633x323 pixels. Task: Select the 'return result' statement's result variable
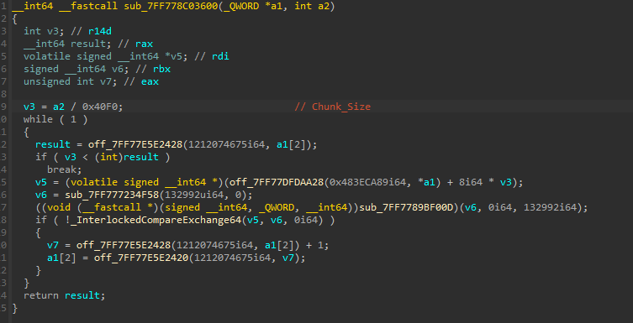(82, 295)
